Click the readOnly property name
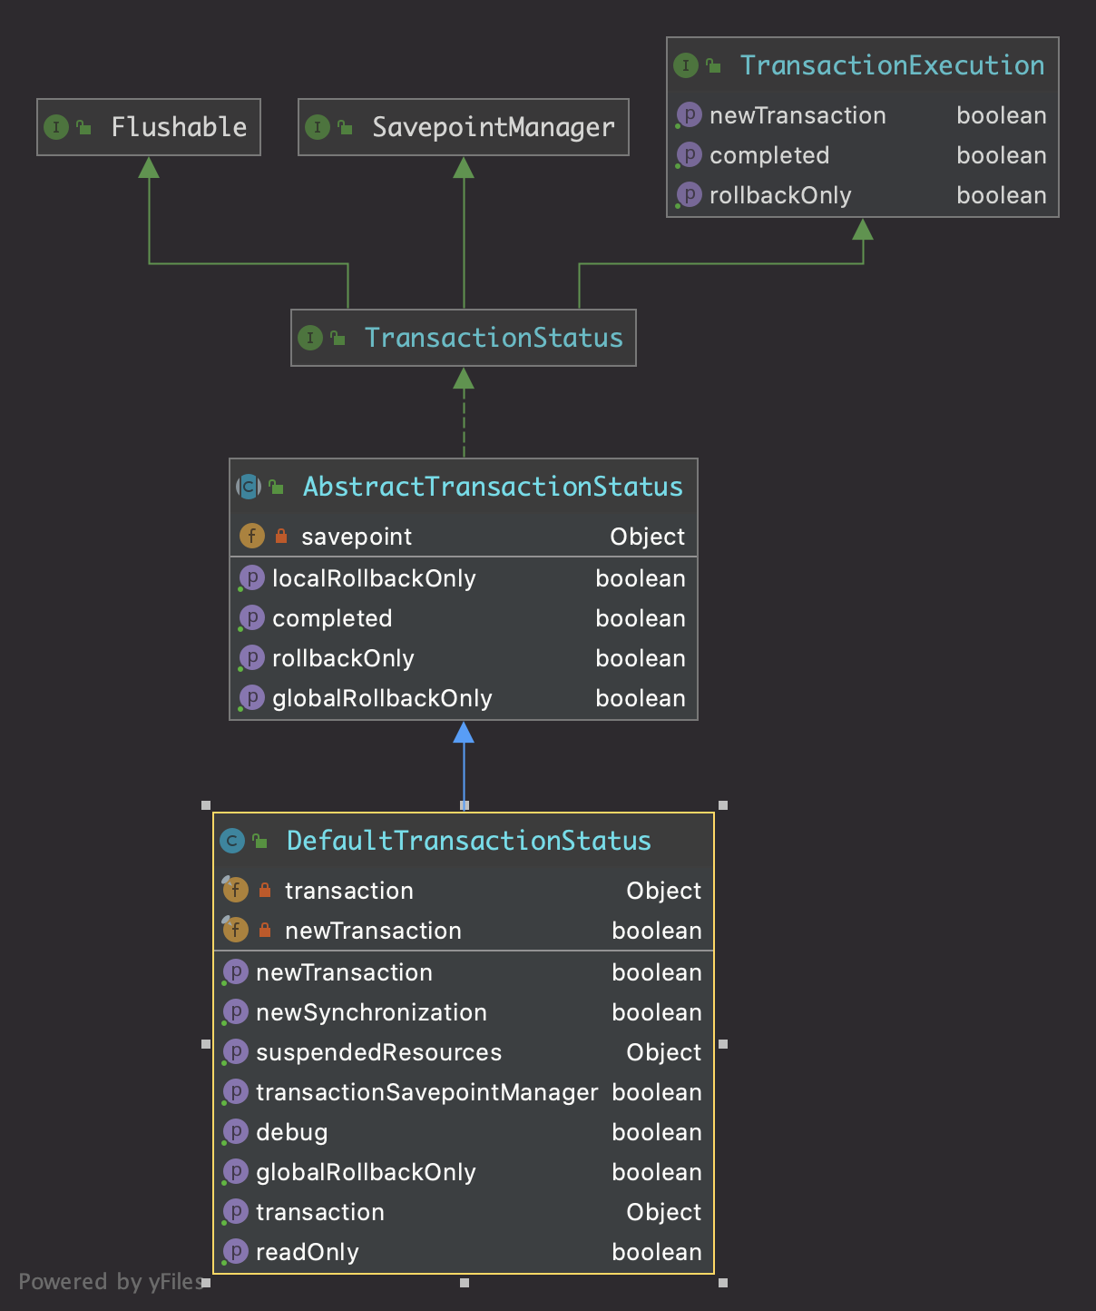The image size is (1096, 1311). (308, 1252)
